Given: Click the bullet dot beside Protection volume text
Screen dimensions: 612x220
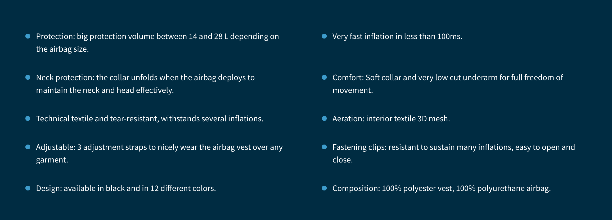Looking at the screenshot, I should coord(28,36).
